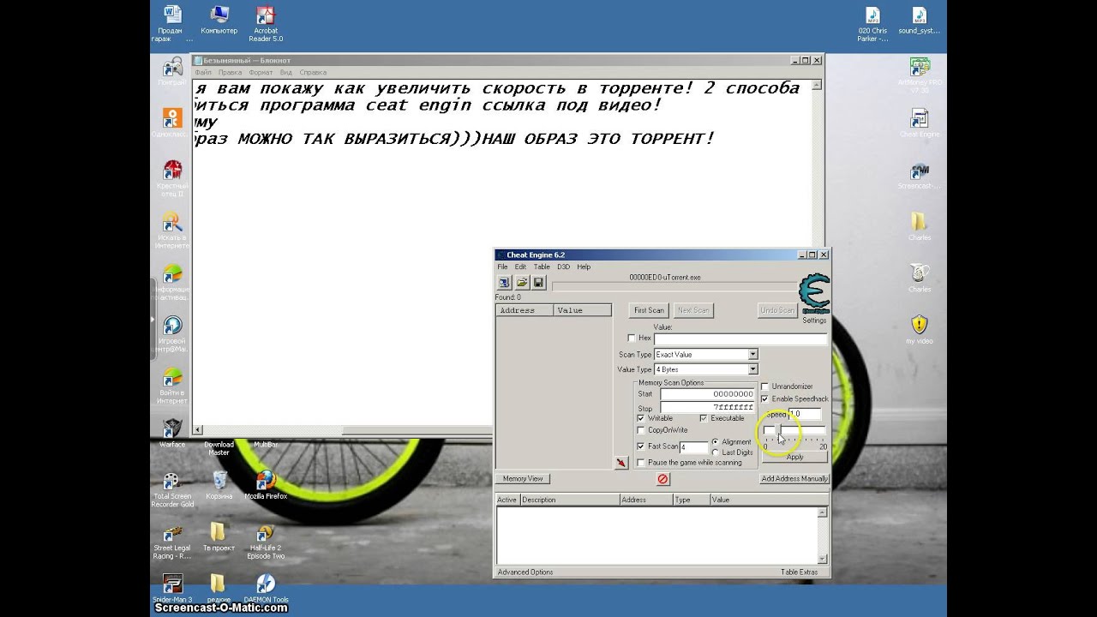Select the sound_syst MP3 file icon
The width and height of the screenshot is (1097, 617).
pos(920,15)
